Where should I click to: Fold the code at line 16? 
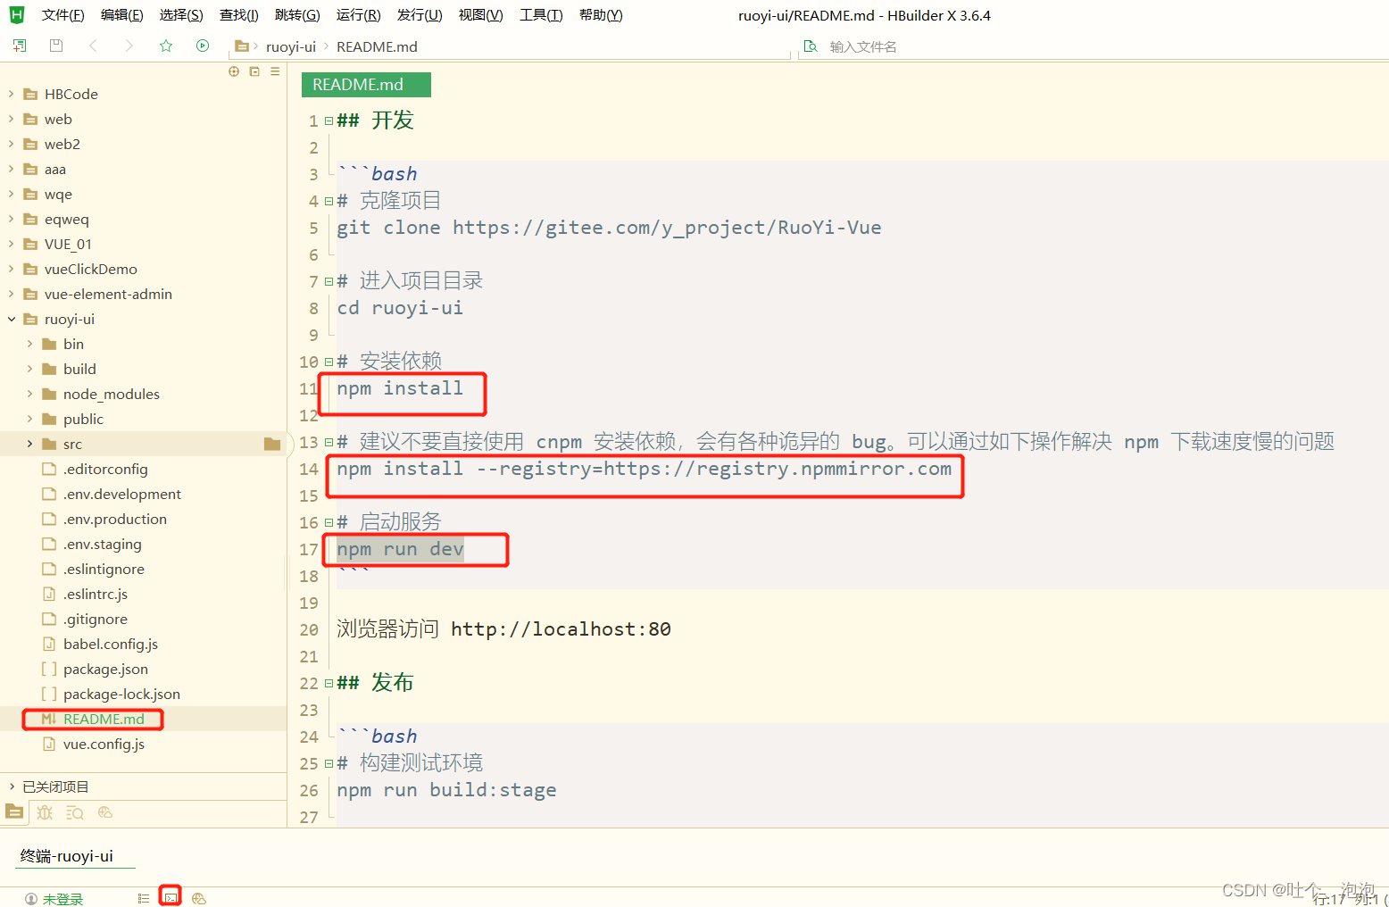click(329, 522)
